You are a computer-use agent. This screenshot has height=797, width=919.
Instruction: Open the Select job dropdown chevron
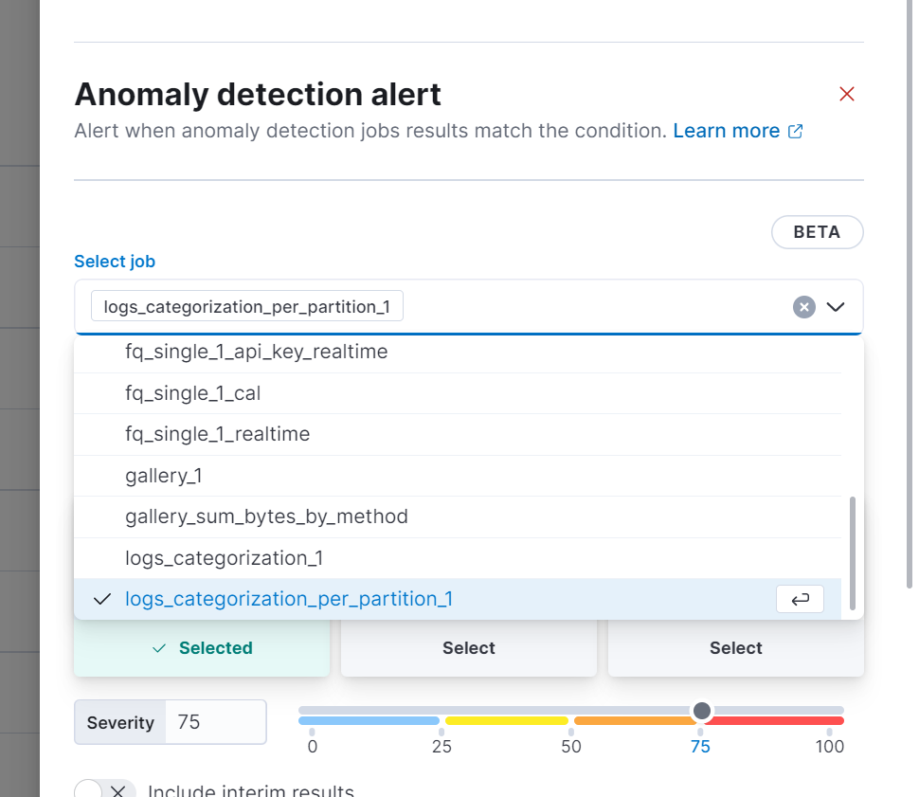pyautogui.click(x=836, y=306)
